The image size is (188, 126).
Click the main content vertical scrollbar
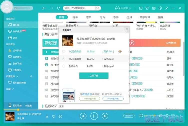[x=184, y=58]
